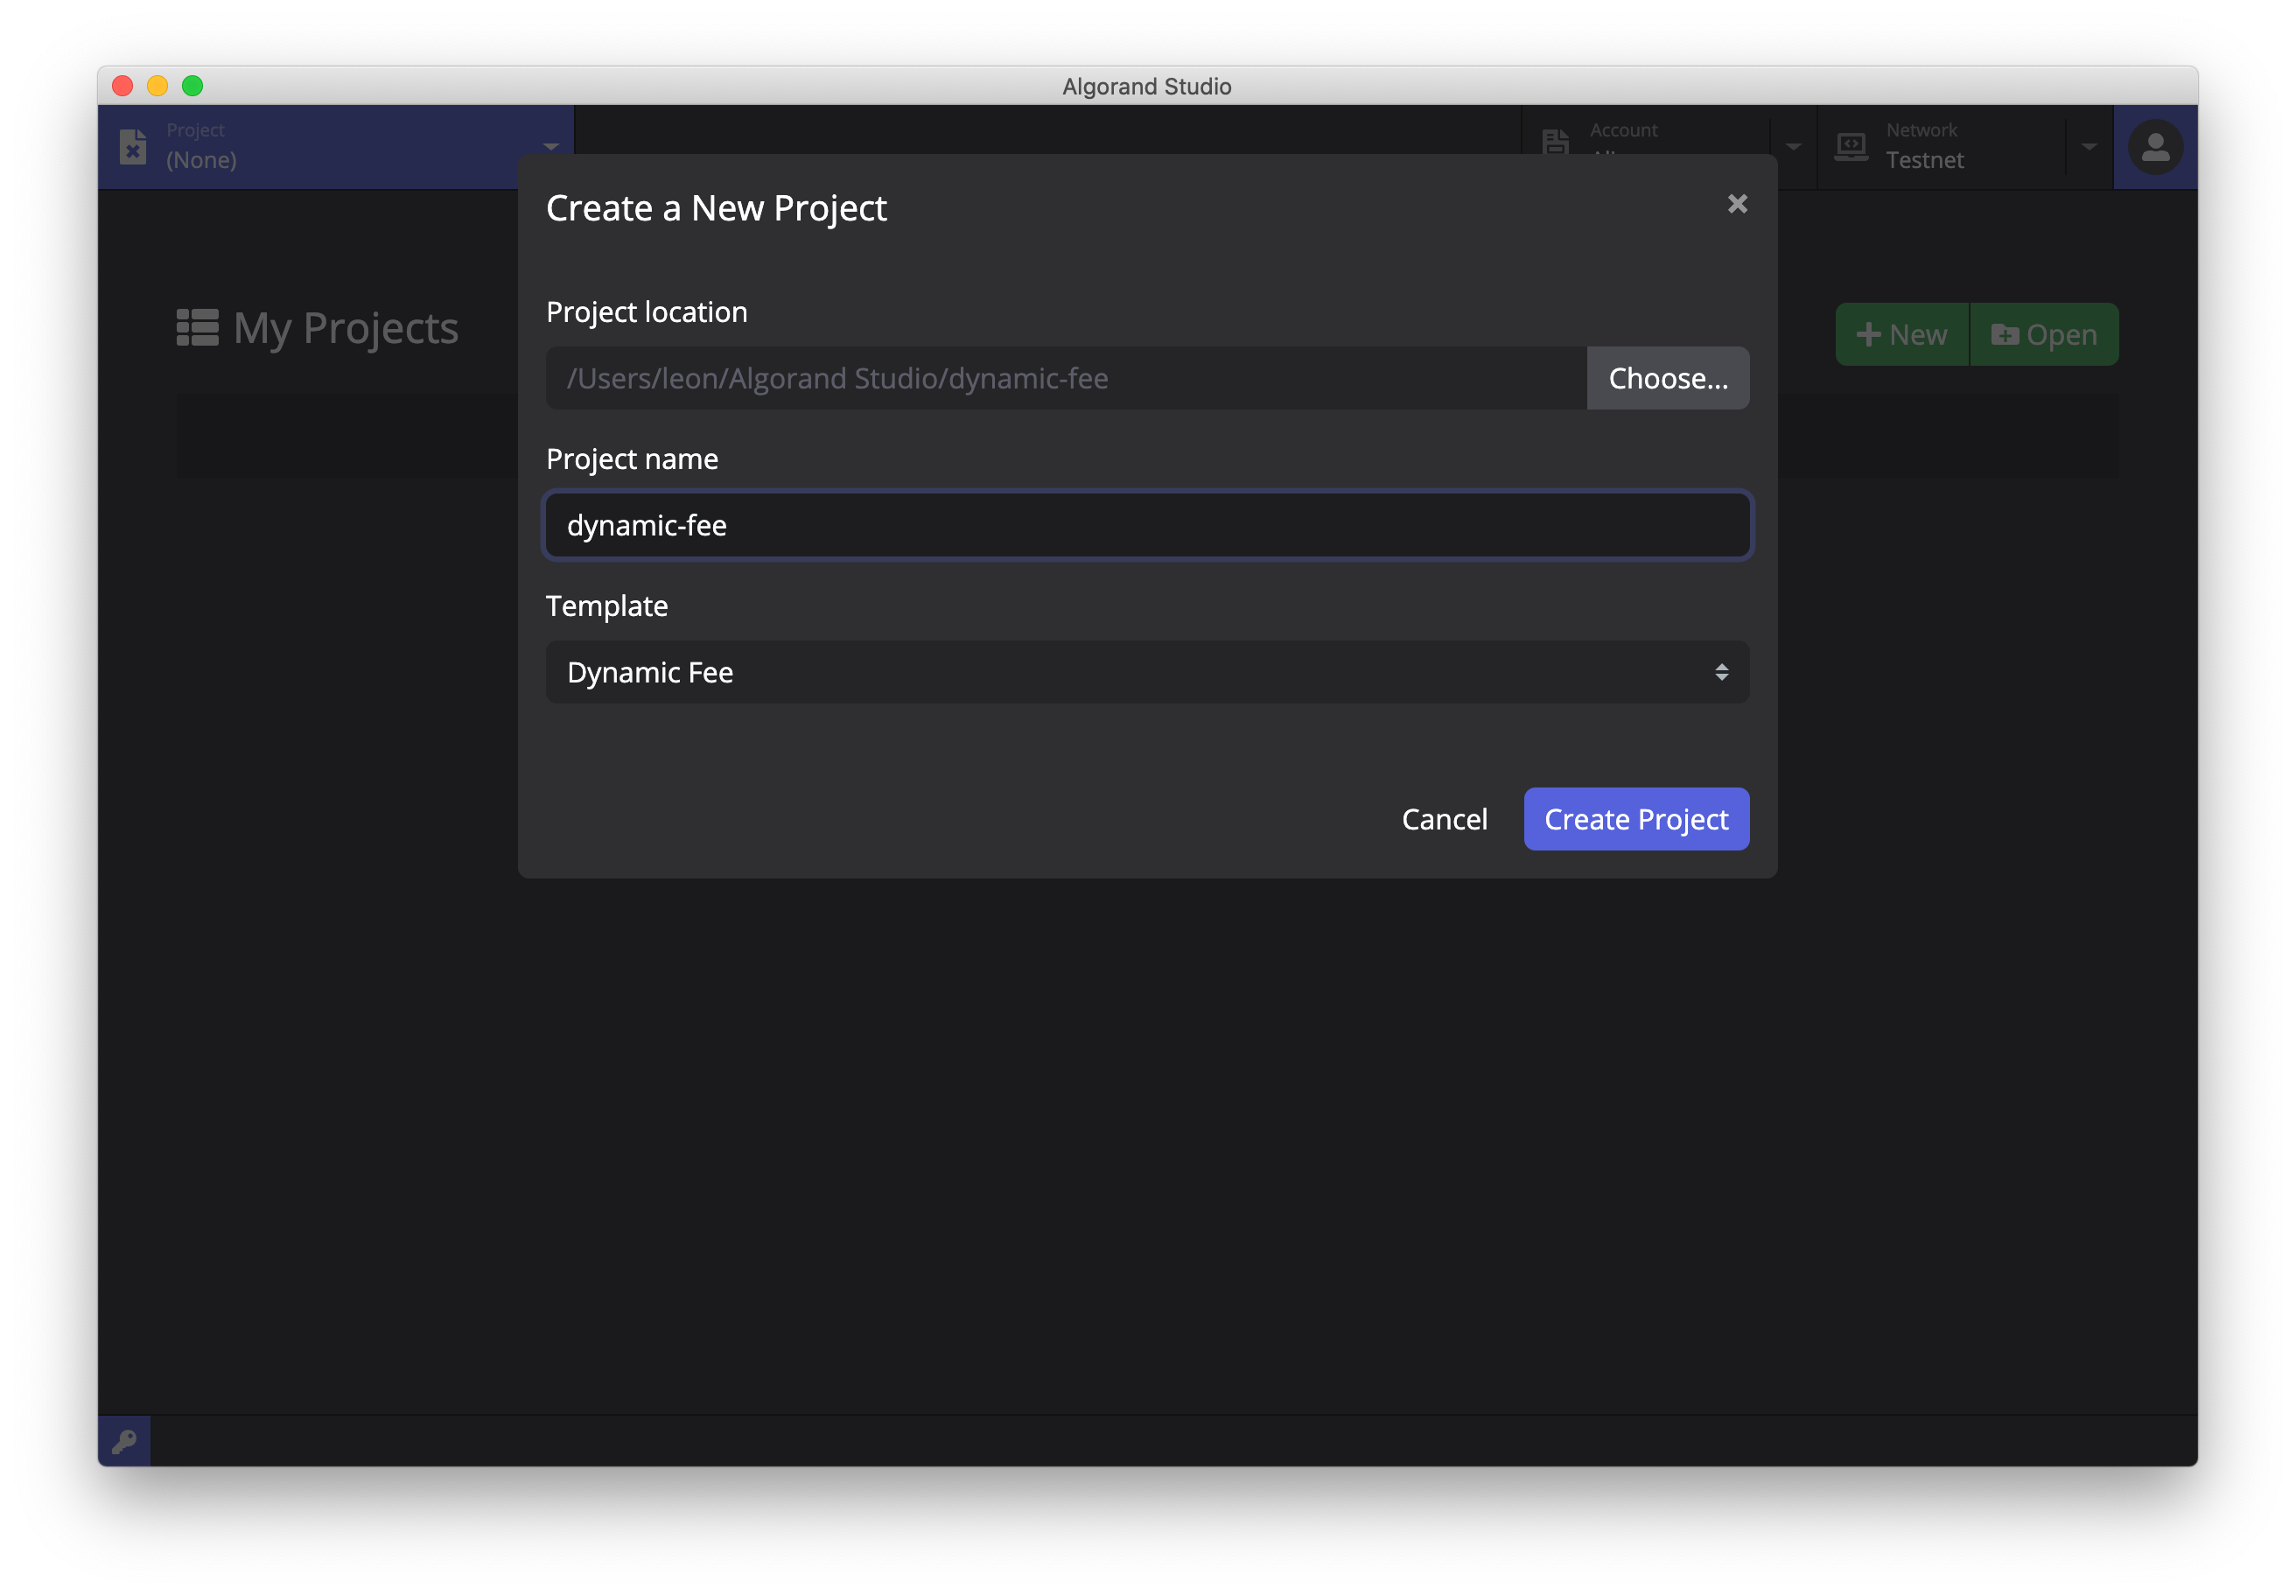Click the Account document icon
This screenshot has height=1596, width=2296.
click(x=1556, y=143)
